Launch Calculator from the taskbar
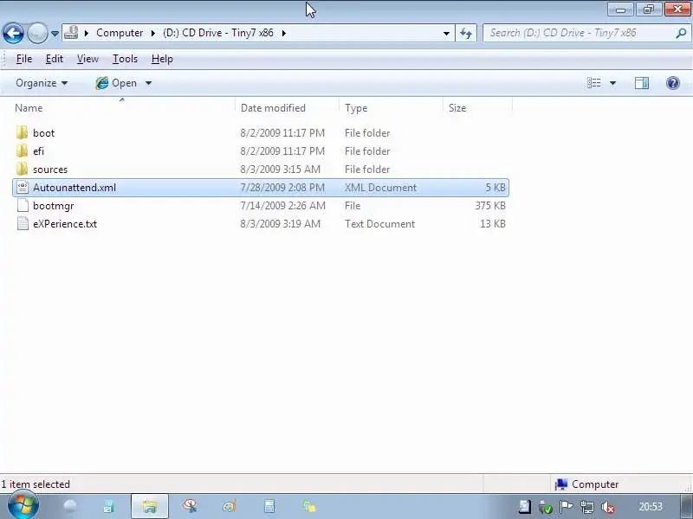This screenshot has height=519, width=693. click(x=269, y=506)
